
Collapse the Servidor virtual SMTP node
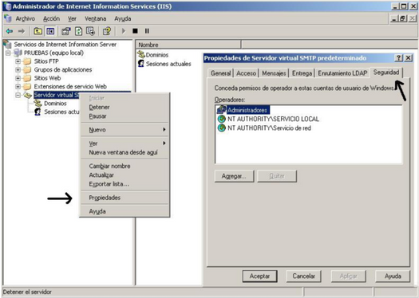point(18,95)
